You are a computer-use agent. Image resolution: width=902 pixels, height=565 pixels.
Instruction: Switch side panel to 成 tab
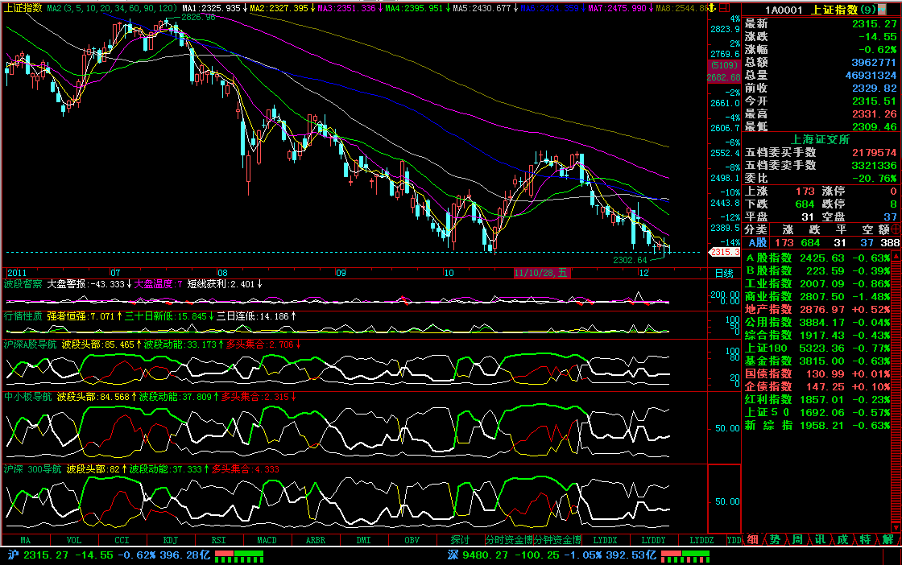[842, 540]
